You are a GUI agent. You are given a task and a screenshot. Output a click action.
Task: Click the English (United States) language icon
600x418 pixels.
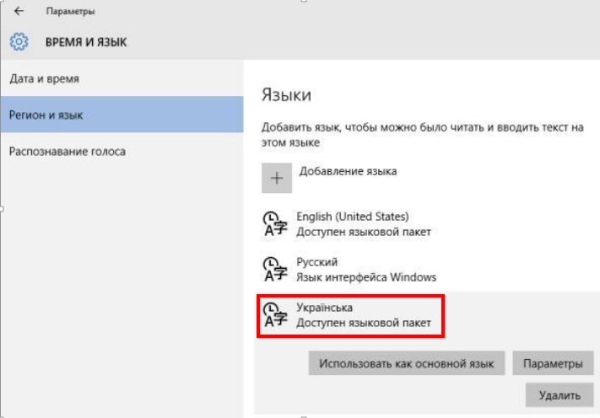[276, 224]
